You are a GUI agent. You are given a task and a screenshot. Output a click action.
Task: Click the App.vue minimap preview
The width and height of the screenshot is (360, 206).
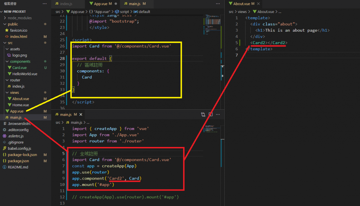click(213, 24)
